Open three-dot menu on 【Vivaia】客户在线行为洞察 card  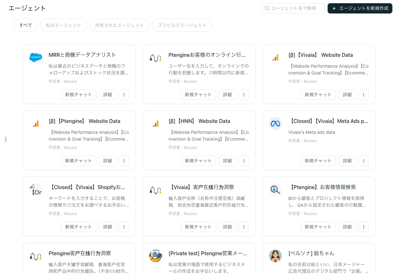(x=244, y=227)
